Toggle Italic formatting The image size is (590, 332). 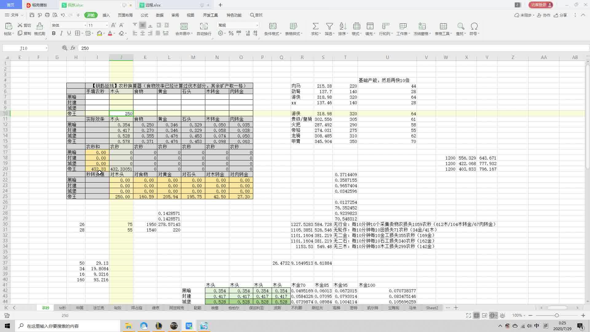(x=61, y=33)
